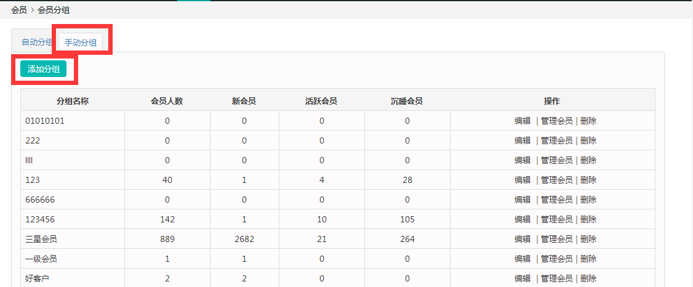Viewport: 693px width, 287px height.
Task: Switch to the 自动分组 tab
Action: 36,42
